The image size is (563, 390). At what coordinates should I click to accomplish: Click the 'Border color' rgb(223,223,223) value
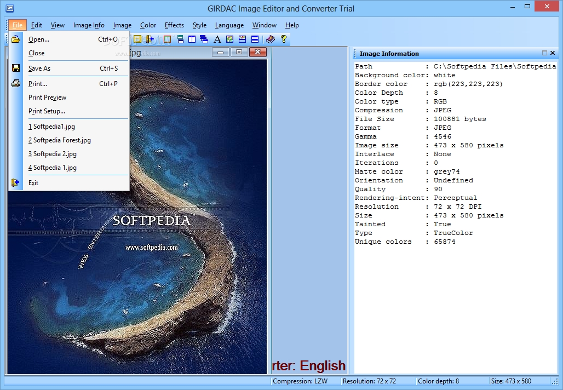click(468, 84)
